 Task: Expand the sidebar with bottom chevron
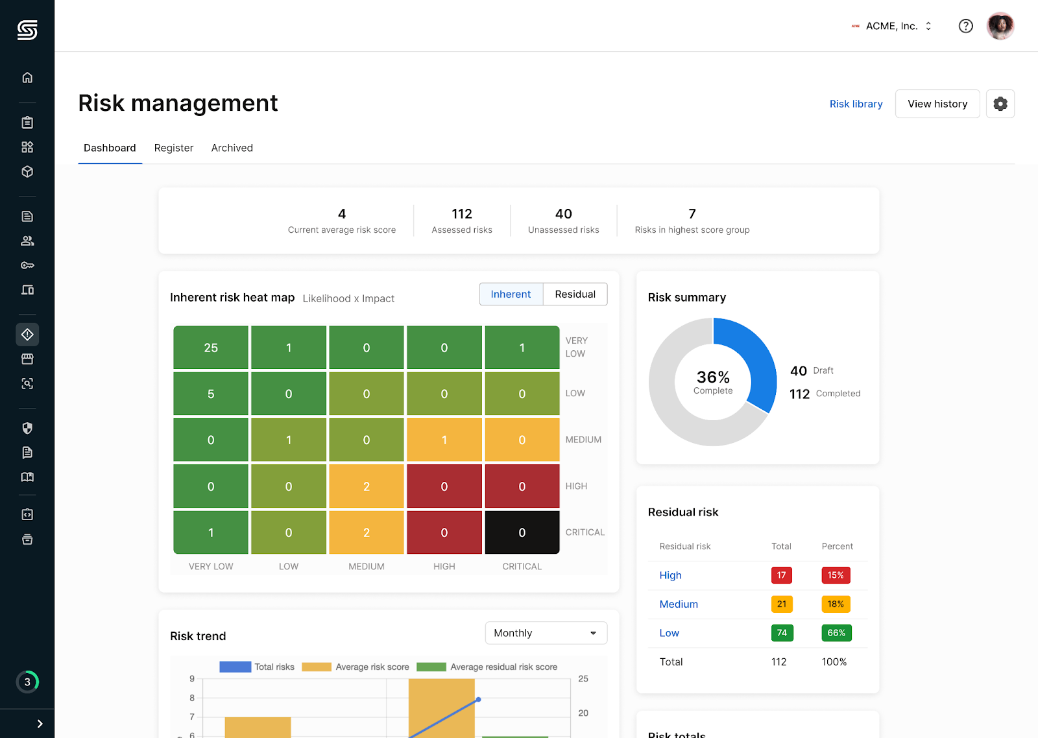40,724
